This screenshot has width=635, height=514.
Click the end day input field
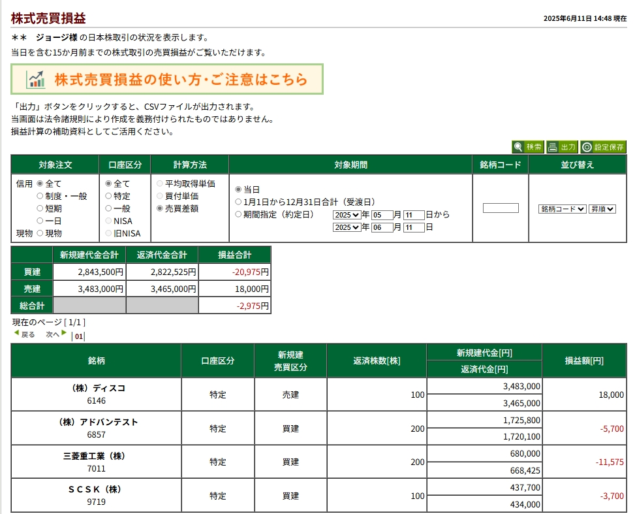pos(414,227)
